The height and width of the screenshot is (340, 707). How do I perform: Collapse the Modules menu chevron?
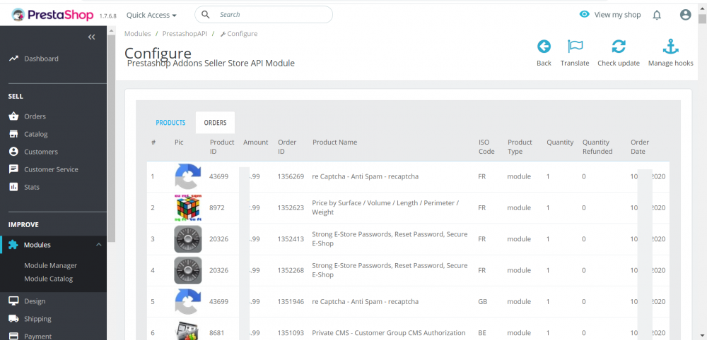(99, 245)
